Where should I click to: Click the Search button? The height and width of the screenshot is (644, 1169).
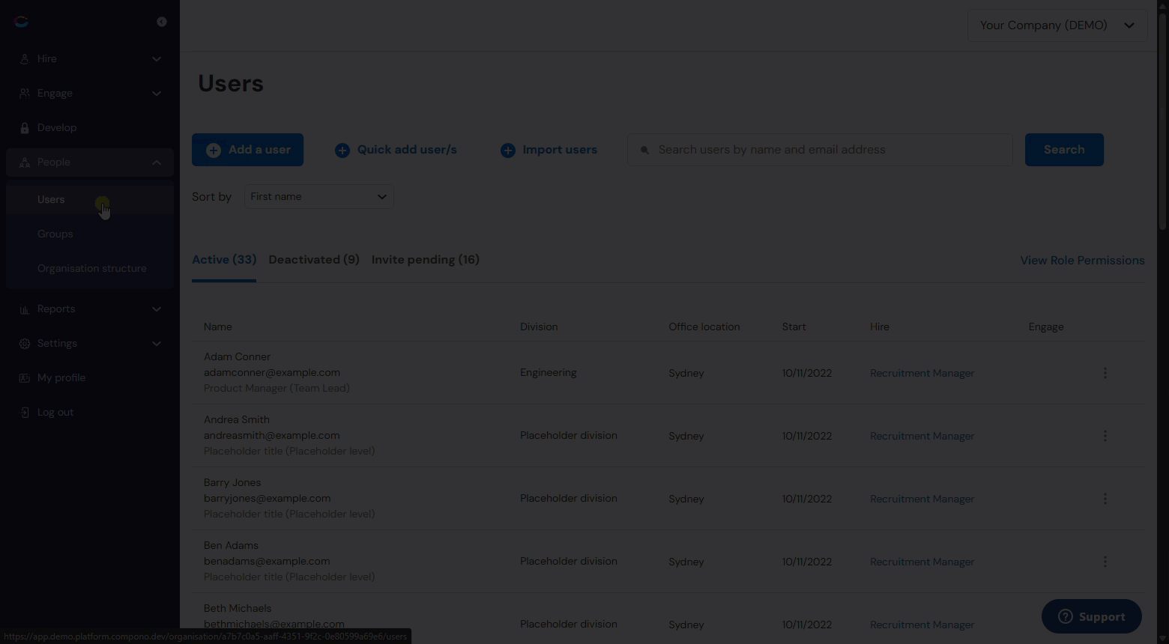[x=1064, y=150]
